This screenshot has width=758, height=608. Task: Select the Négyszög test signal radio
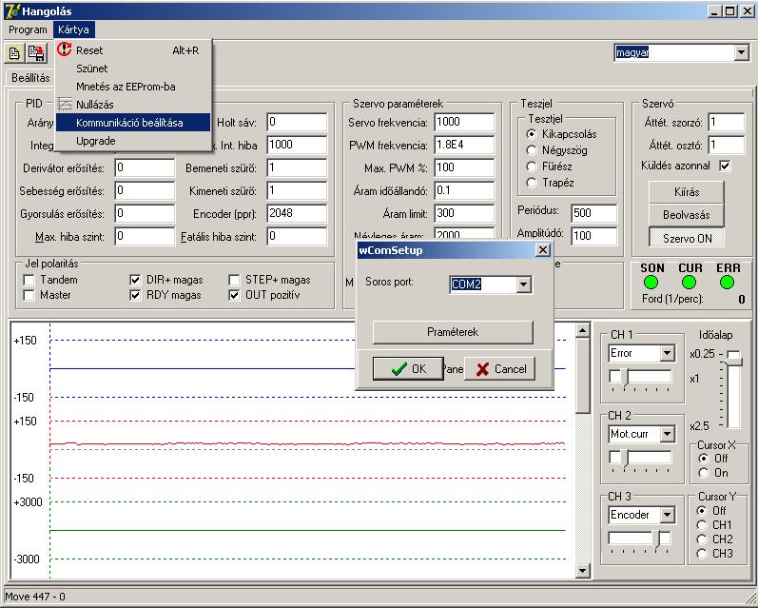(x=533, y=150)
